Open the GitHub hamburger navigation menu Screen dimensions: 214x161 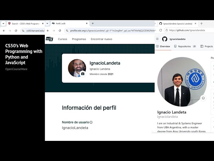pos(157,39)
